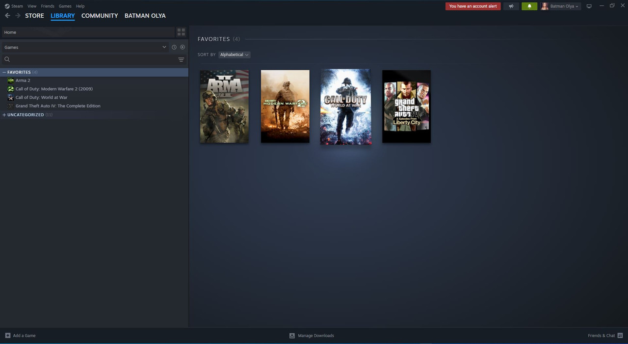This screenshot has height=344, width=628.
Task: Click the World at War list icon
Action: point(11,98)
